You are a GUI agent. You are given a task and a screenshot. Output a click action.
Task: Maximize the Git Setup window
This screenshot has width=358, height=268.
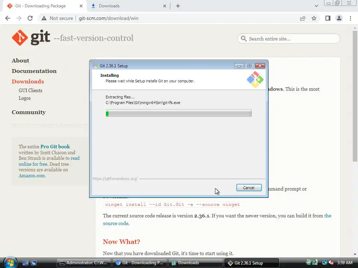click(249, 66)
